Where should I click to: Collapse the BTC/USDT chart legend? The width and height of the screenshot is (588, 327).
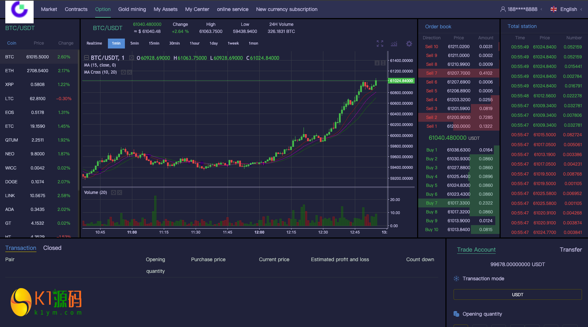coord(86,58)
